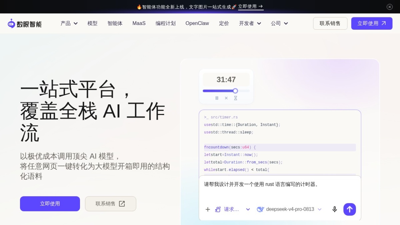Open the OpenClaw nav item
The height and width of the screenshot is (225, 400).
tap(197, 23)
